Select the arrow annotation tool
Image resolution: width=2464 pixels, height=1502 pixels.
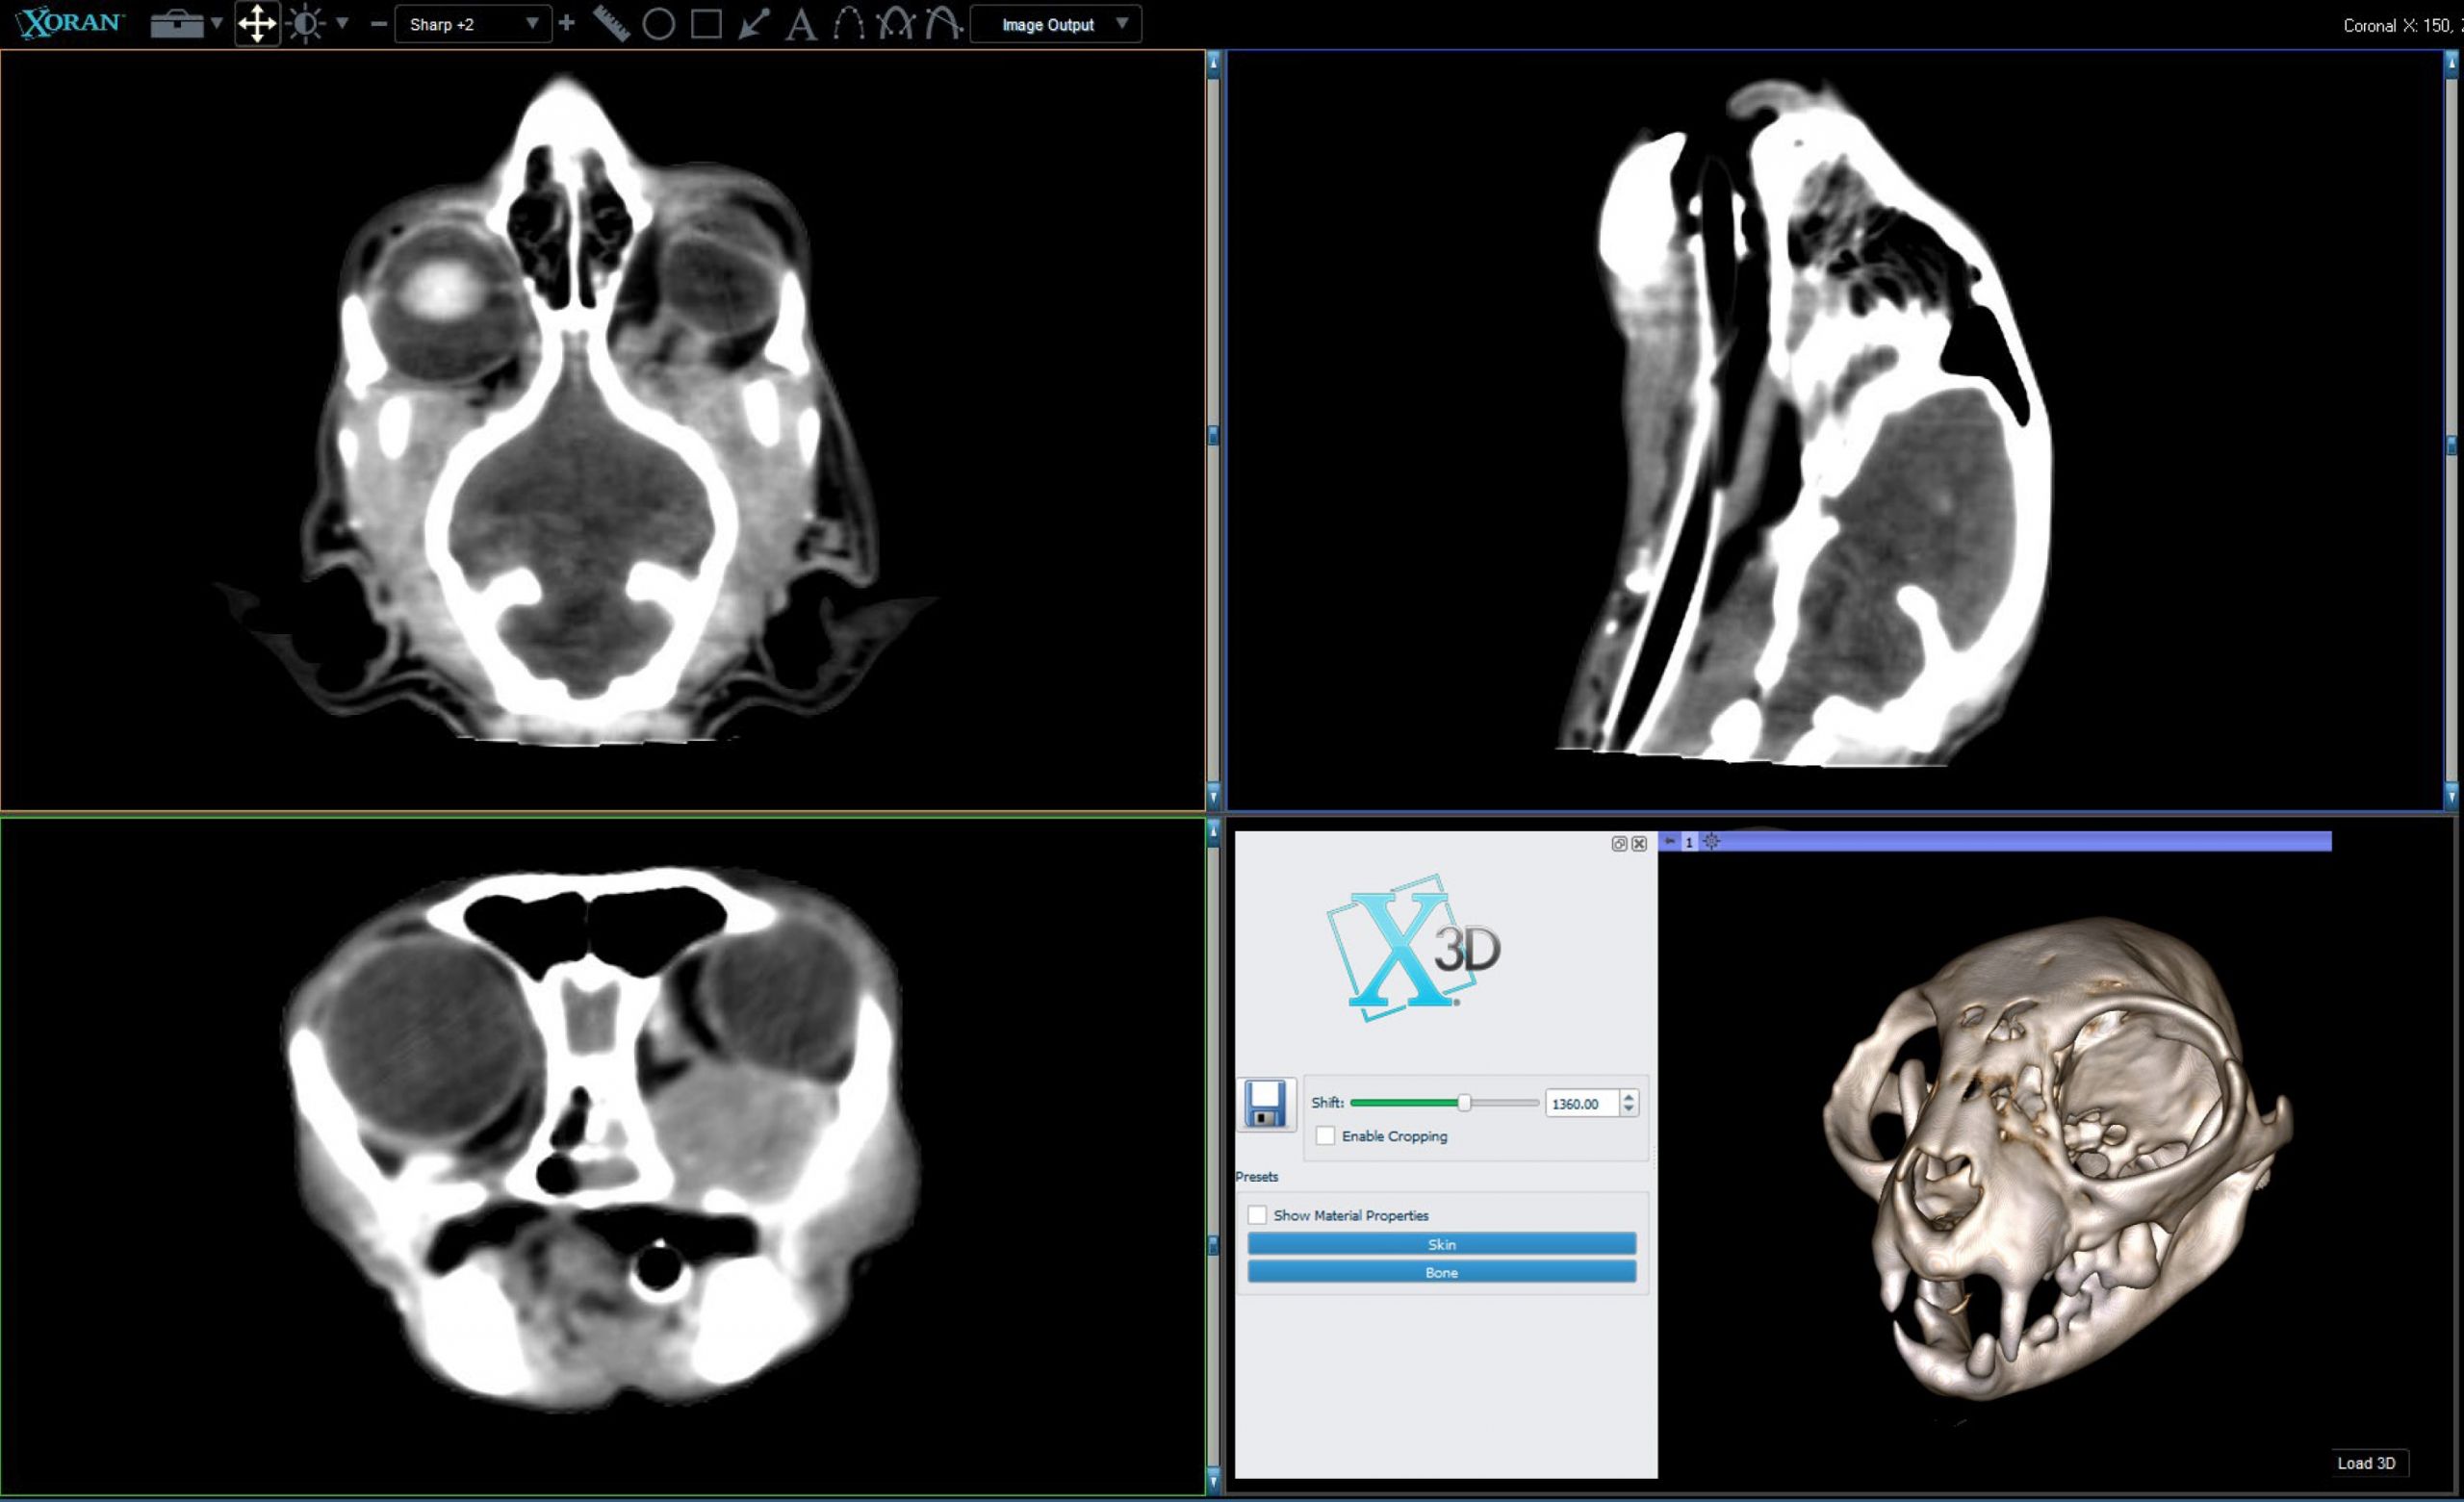[753, 24]
